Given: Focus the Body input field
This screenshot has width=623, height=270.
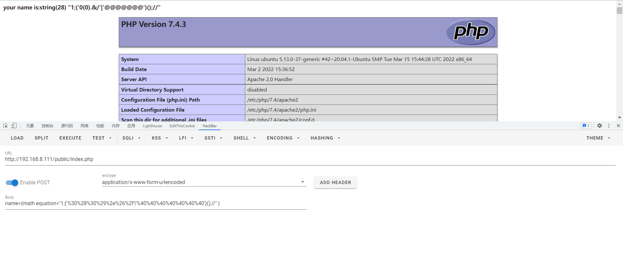Looking at the screenshot, I should click(156, 203).
